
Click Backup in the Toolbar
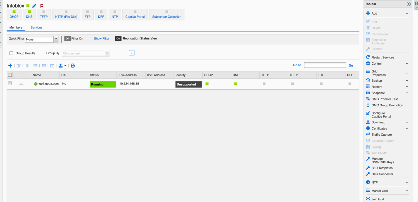pos(377,81)
